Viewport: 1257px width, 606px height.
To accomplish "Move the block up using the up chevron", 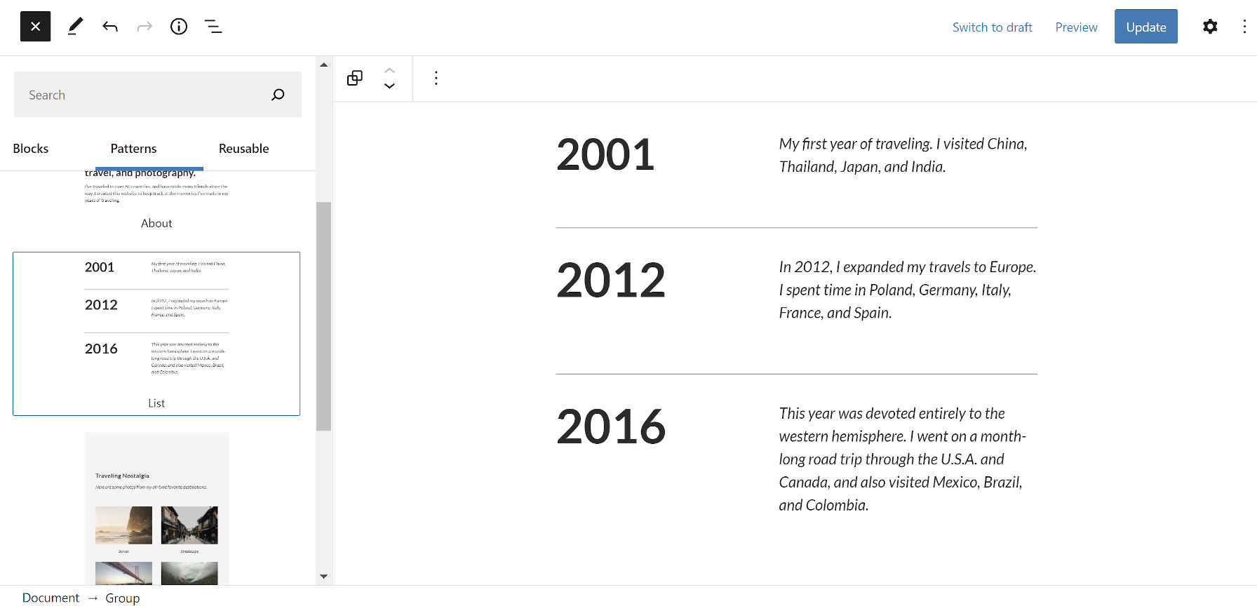I will click(x=389, y=69).
